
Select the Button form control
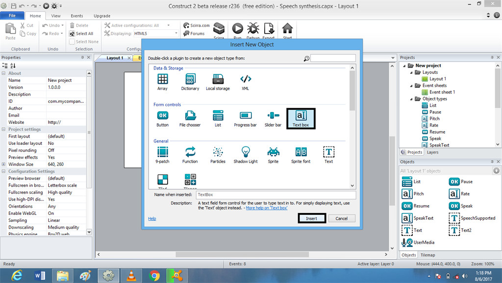[162, 118]
